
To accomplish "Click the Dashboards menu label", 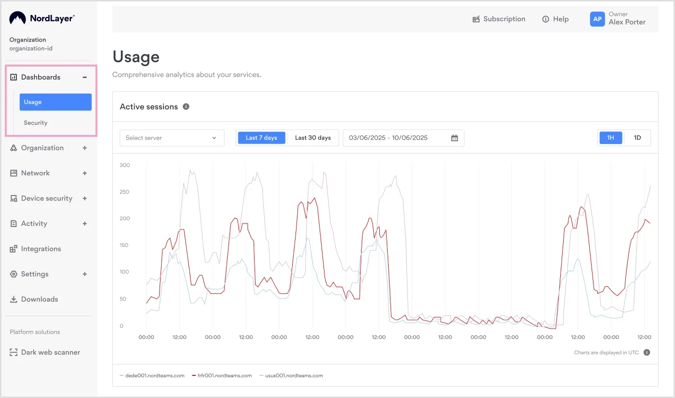I will [x=41, y=77].
